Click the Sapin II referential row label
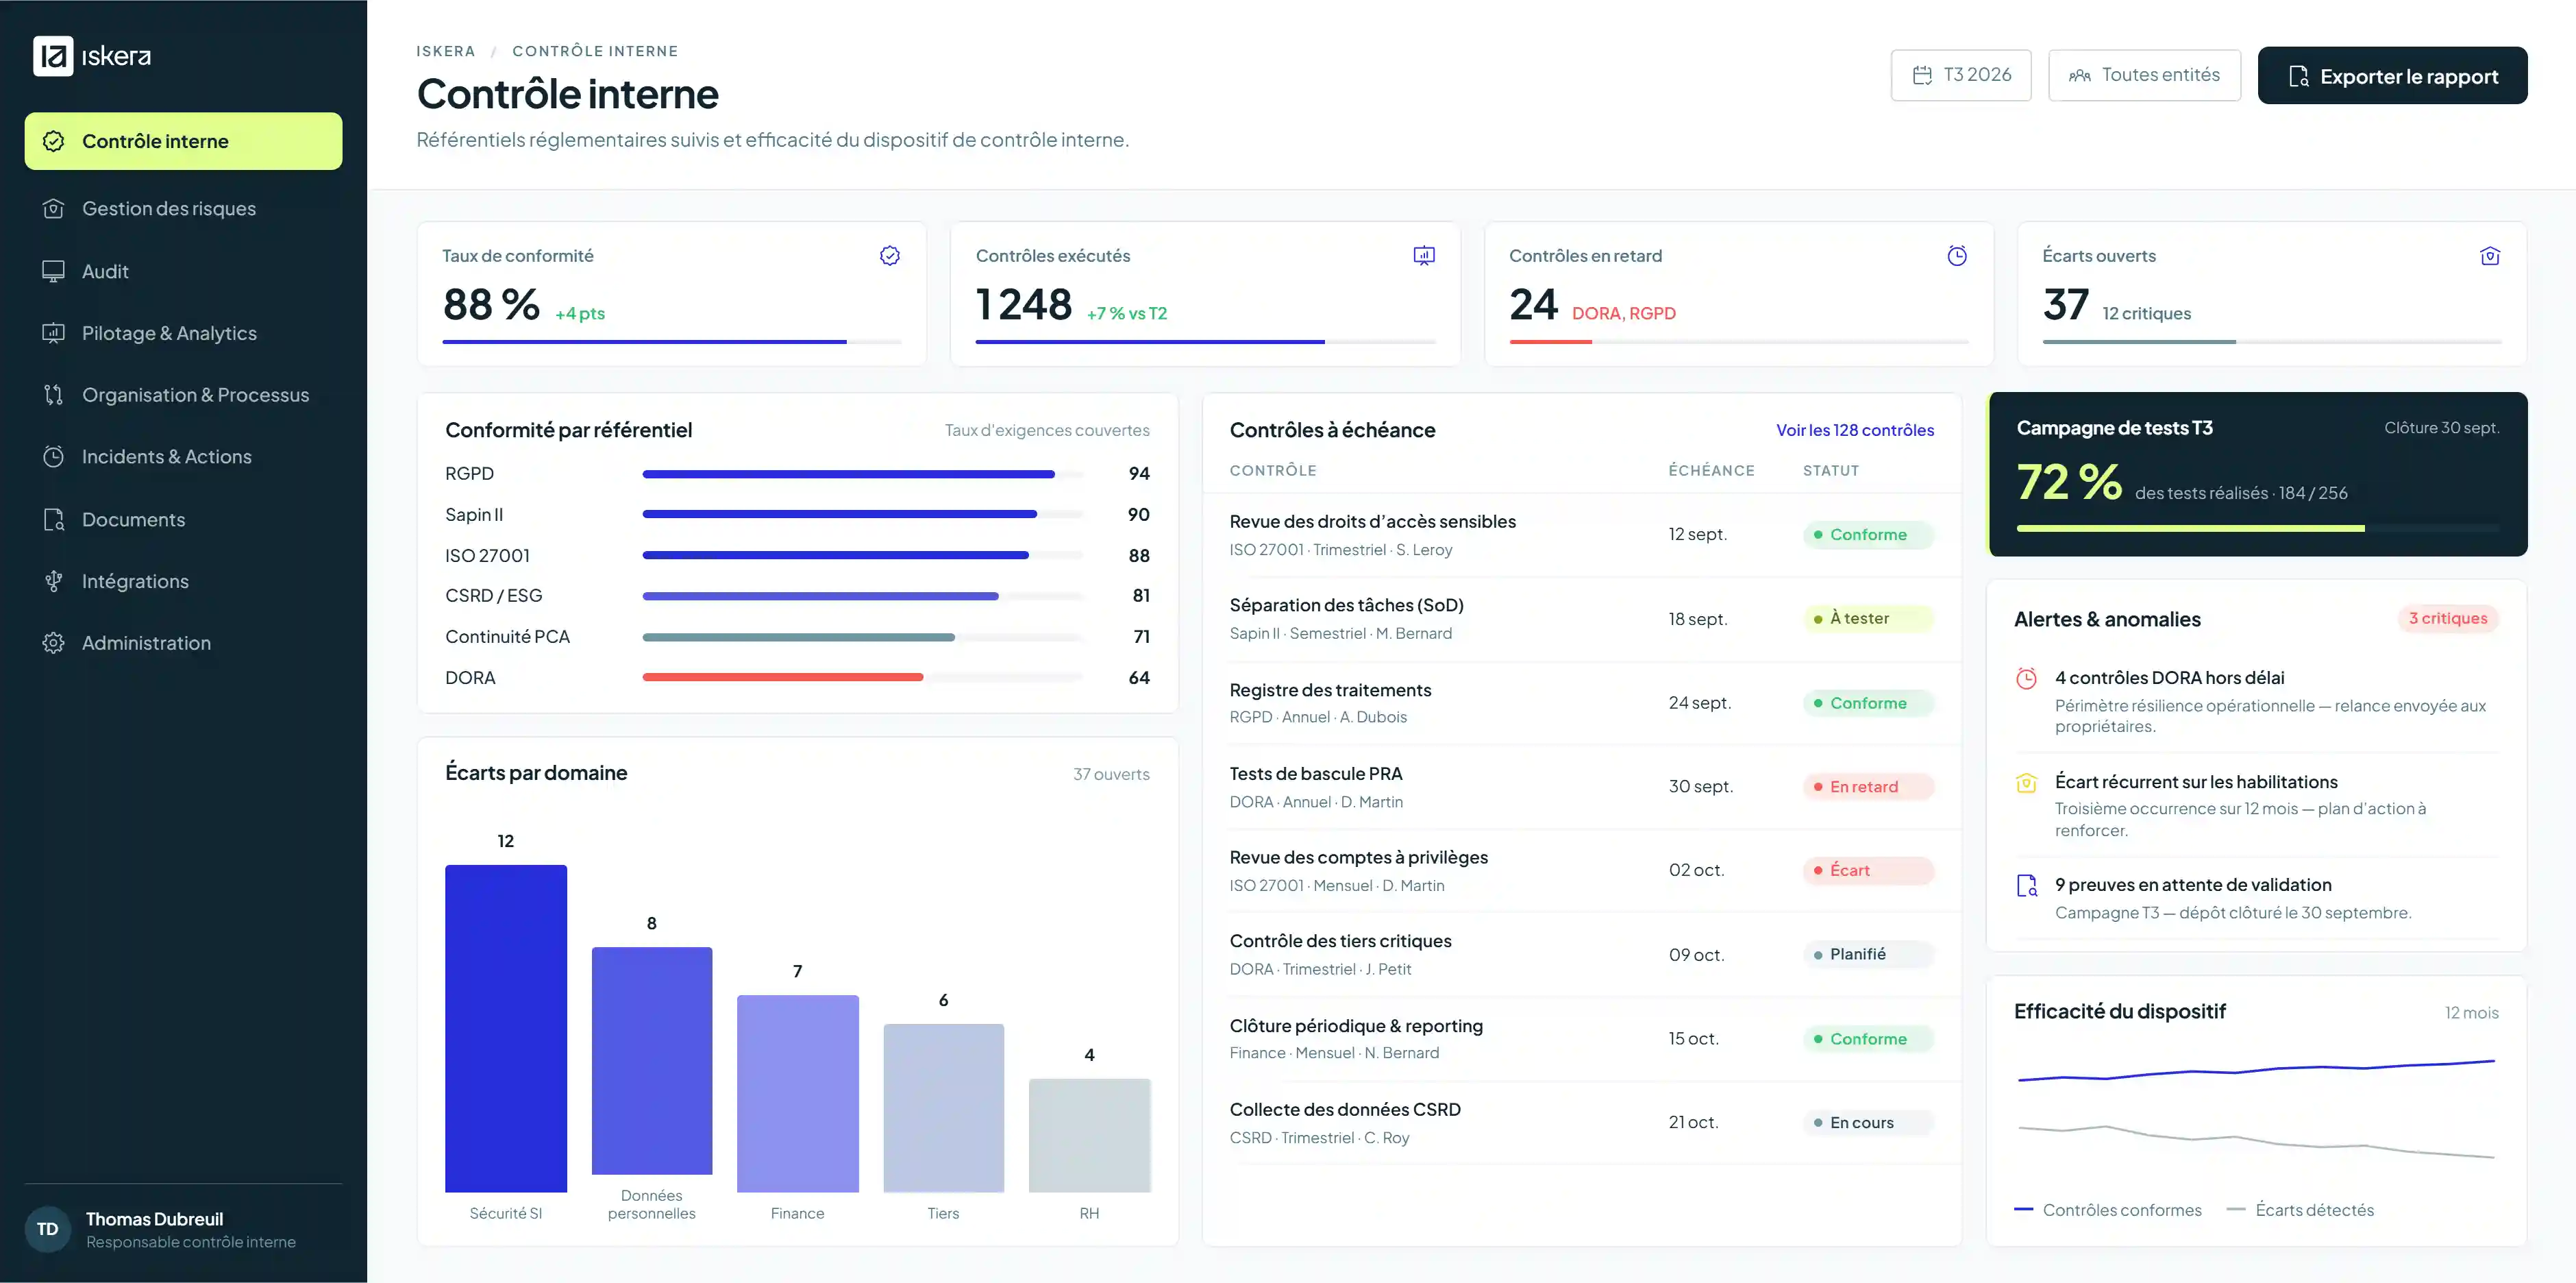 [x=474, y=515]
